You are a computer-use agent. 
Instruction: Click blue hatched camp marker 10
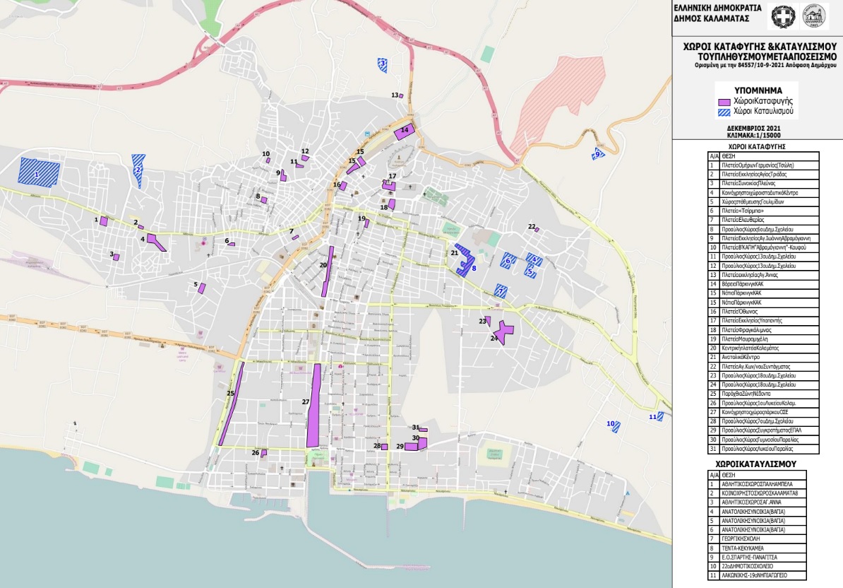tap(616, 426)
